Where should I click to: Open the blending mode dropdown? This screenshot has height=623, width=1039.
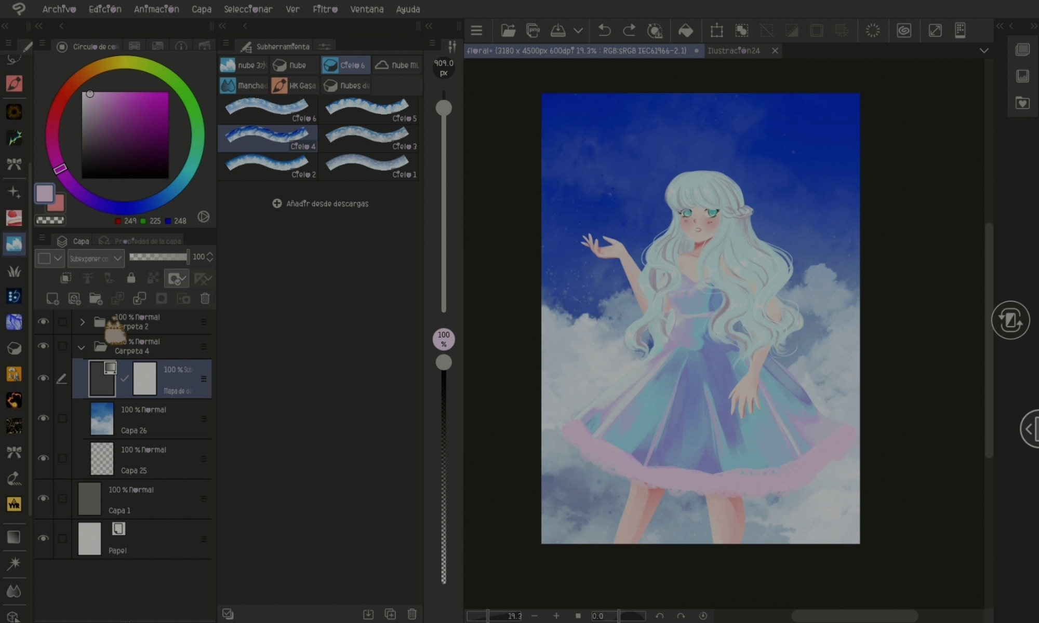pyautogui.click(x=96, y=258)
